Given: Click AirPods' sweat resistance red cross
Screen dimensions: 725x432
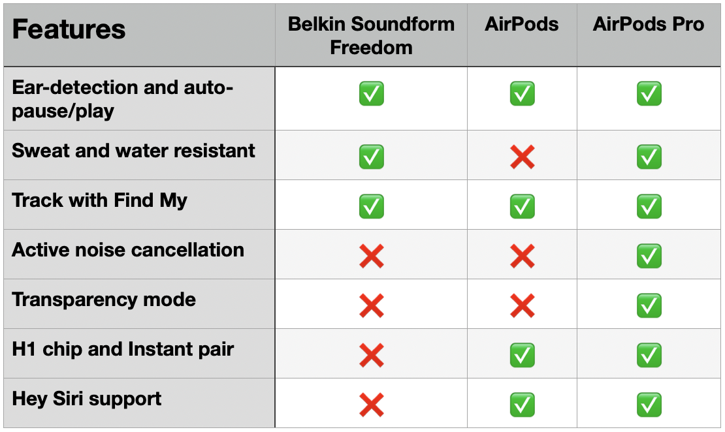Looking at the screenshot, I should tap(522, 157).
